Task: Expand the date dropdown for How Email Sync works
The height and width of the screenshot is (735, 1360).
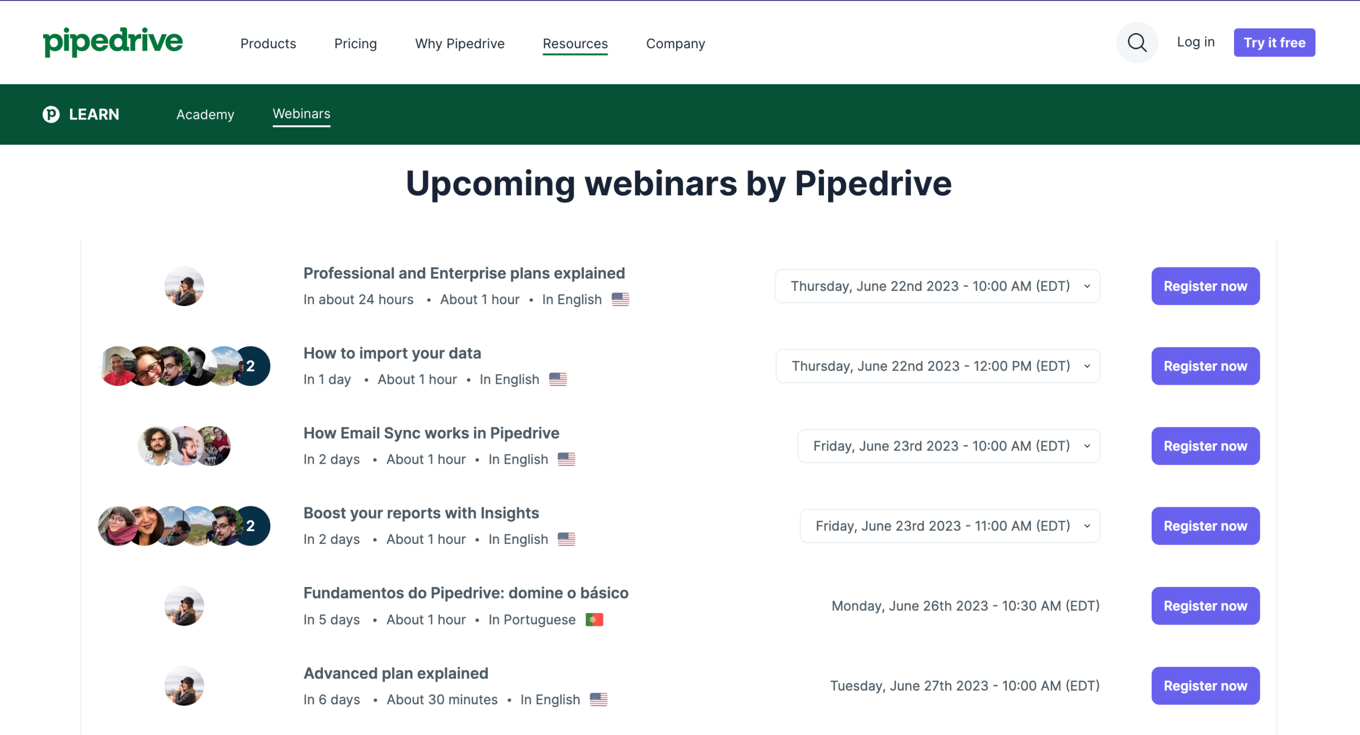Action: pyautogui.click(x=1088, y=445)
